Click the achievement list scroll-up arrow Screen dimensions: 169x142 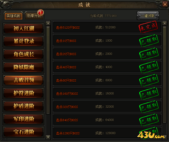[165, 23]
